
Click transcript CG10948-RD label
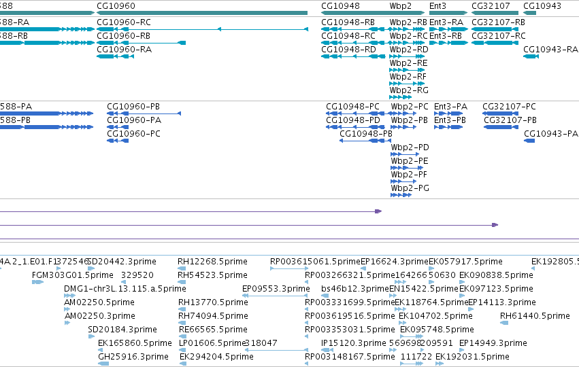[x=348, y=50]
